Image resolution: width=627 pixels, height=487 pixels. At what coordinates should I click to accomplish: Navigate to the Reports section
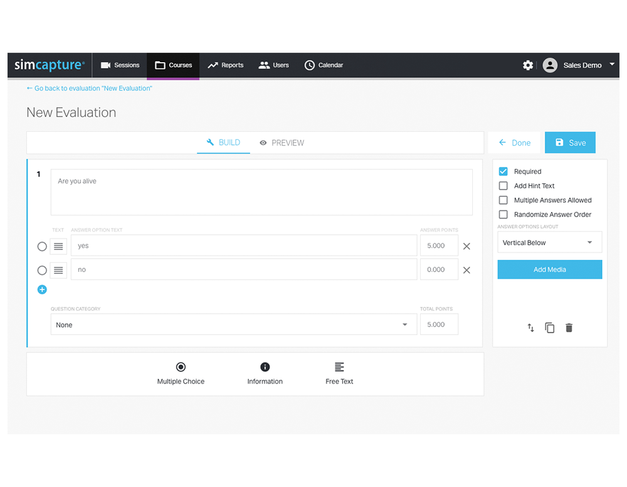click(225, 65)
